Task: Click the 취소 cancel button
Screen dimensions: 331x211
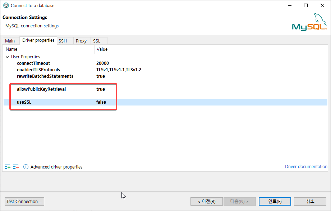Action: click(309, 201)
